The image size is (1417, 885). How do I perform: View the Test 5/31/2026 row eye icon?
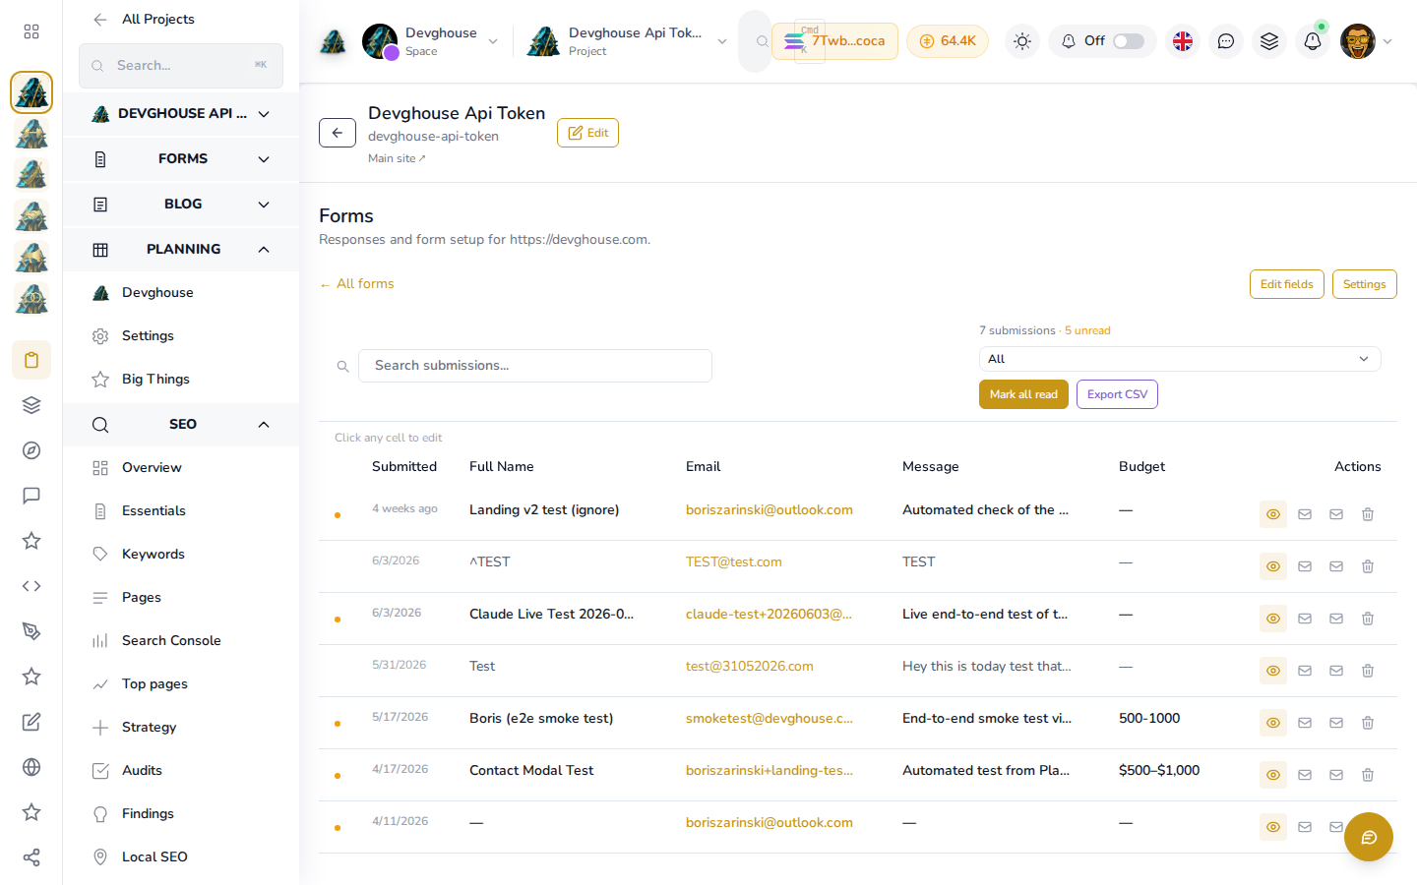1273,671
